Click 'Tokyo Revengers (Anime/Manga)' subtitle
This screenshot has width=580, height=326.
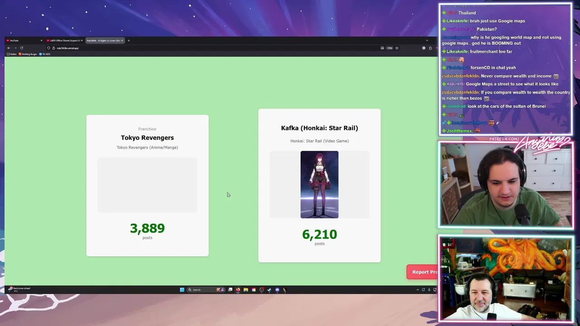[x=147, y=147]
